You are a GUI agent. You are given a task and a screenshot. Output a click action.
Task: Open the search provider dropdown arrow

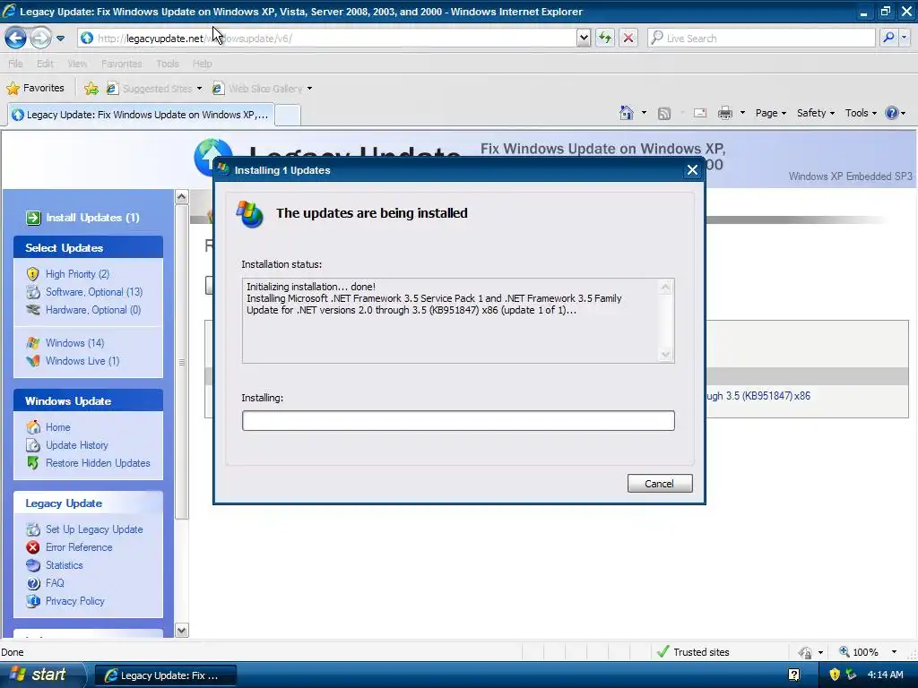tap(904, 38)
